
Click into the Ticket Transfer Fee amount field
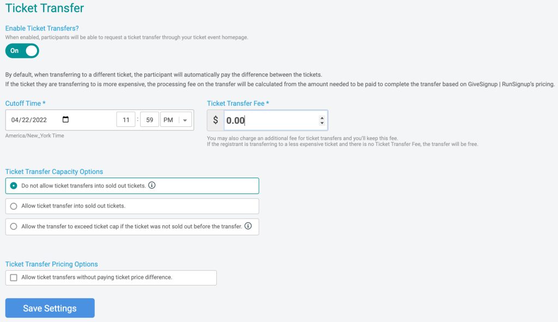click(x=271, y=120)
